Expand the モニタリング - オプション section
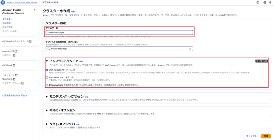 [47, 96]
